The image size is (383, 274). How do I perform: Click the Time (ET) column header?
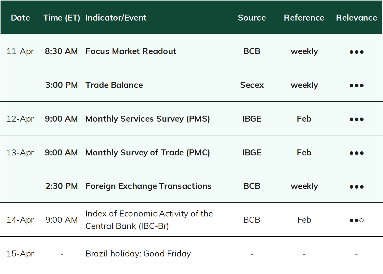pos(62,18)
